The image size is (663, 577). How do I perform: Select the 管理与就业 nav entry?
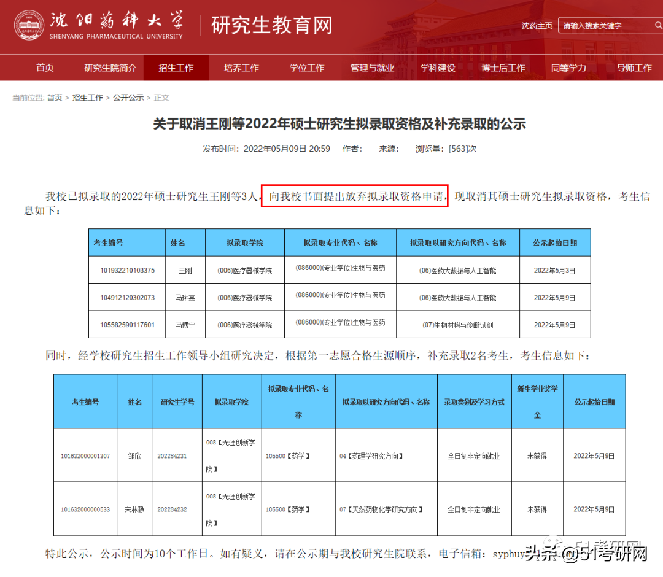[x=372, y=68]
